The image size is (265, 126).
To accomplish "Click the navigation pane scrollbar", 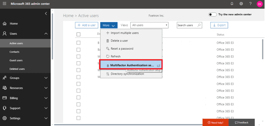I will click(53, 37).
